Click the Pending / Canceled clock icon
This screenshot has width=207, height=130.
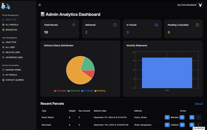(x=197, y=25)
